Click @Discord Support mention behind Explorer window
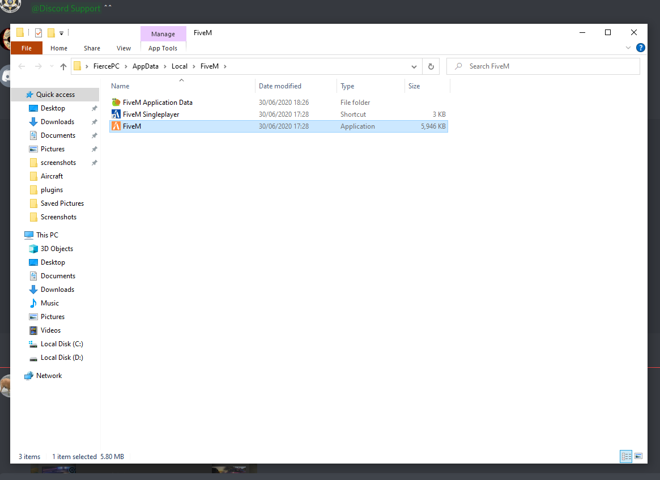This screenshot has width=660, height=480. [66, 8]
